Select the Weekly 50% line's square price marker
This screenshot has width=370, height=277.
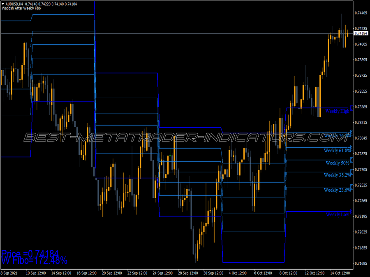[x=351, y=160]
